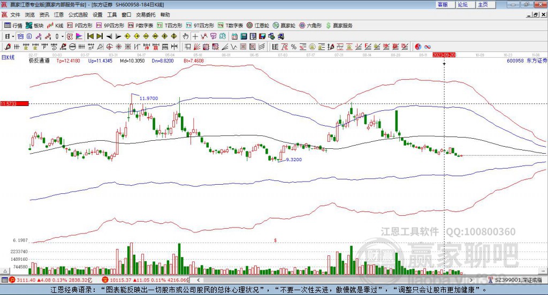Click the red-blue yin-yang icon

[x=418, y=47]
